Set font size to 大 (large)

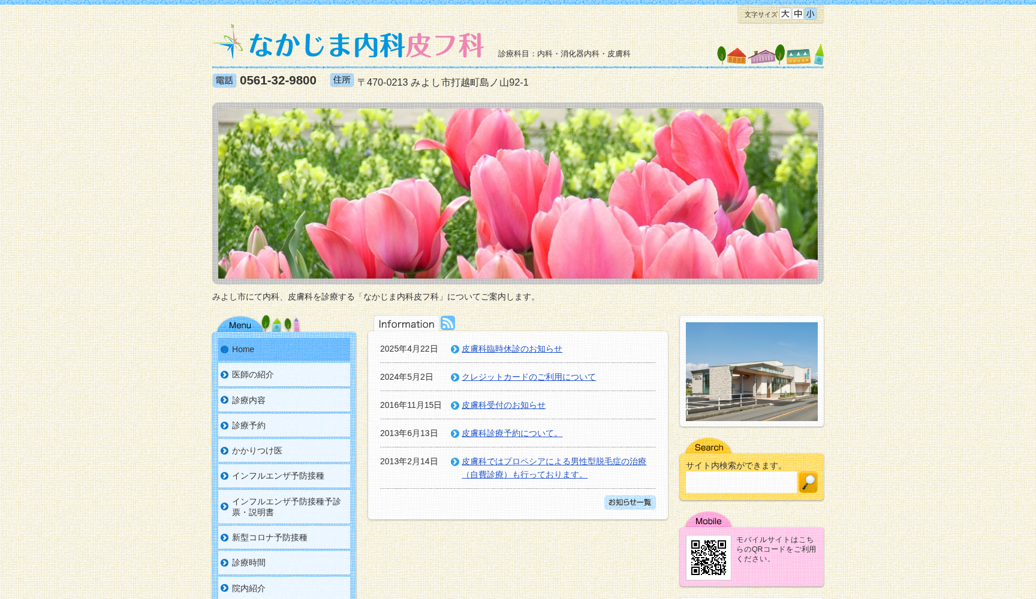[x=785, y=14]
